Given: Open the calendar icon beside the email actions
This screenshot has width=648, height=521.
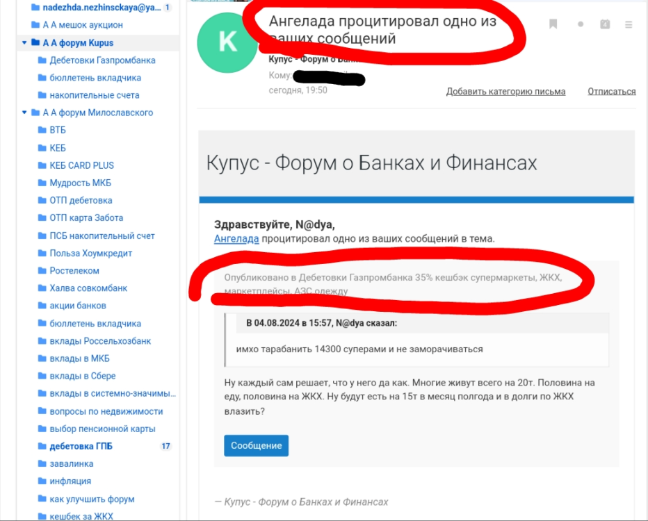Looking at the screenshot, I should click(x=604, y=23).
